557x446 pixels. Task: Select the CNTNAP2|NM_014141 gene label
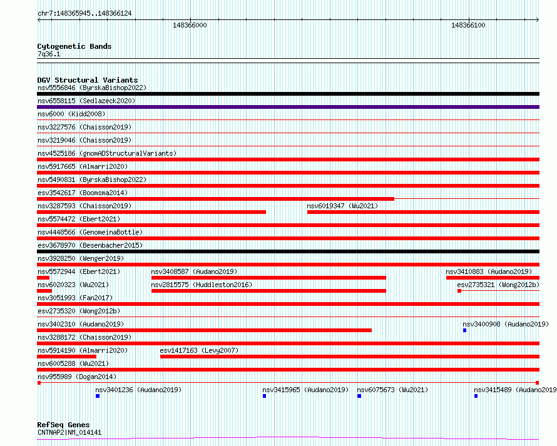(69, 432)
